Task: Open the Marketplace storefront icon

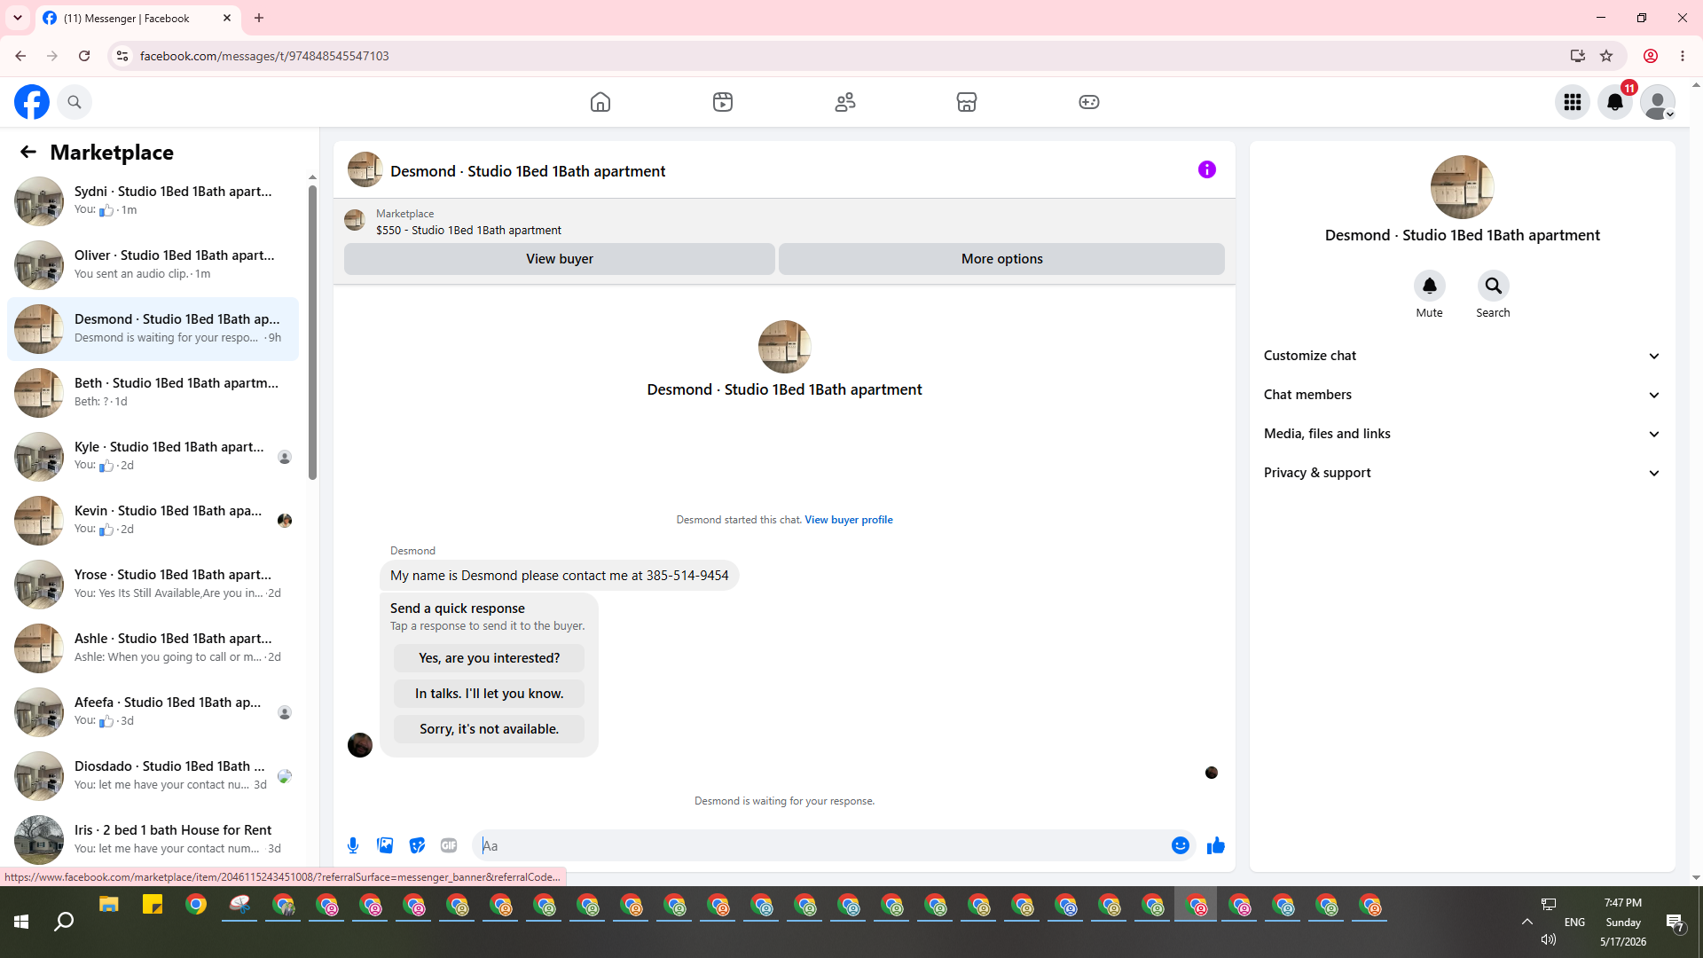Action: (x=967, y=102)
